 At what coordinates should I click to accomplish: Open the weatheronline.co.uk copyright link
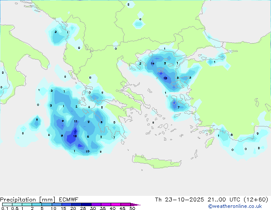[235, 206]
